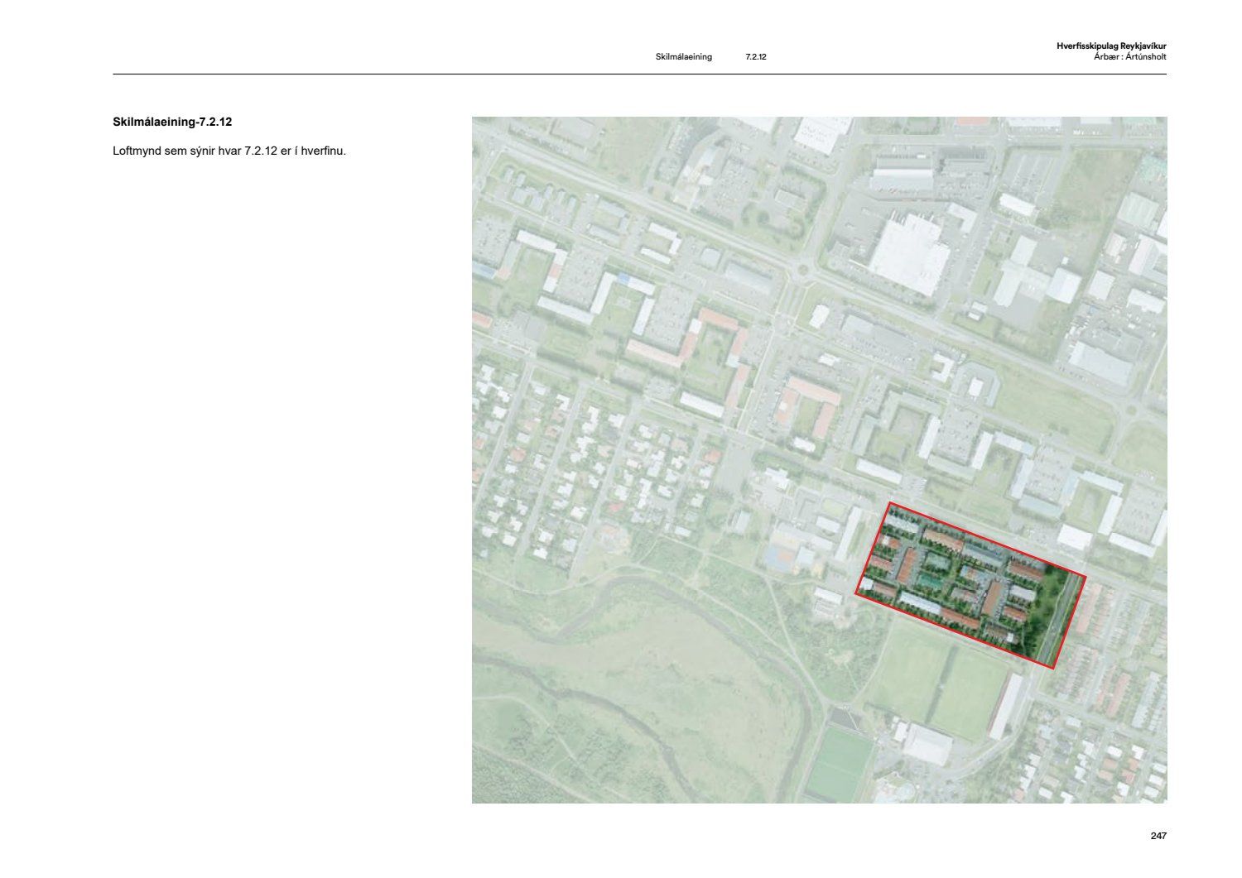This screenshot has height=878, width=1242.
Task: Click the roundabout on the main road
Action: [x=802, y=271]
